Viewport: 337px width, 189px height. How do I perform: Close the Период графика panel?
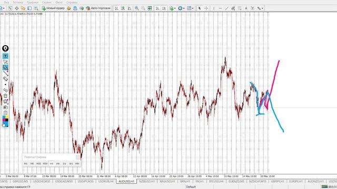point(78,157)
